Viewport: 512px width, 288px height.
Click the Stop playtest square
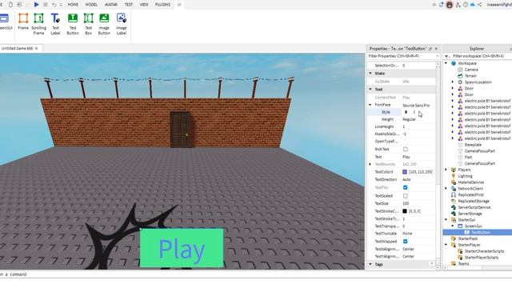46,5
